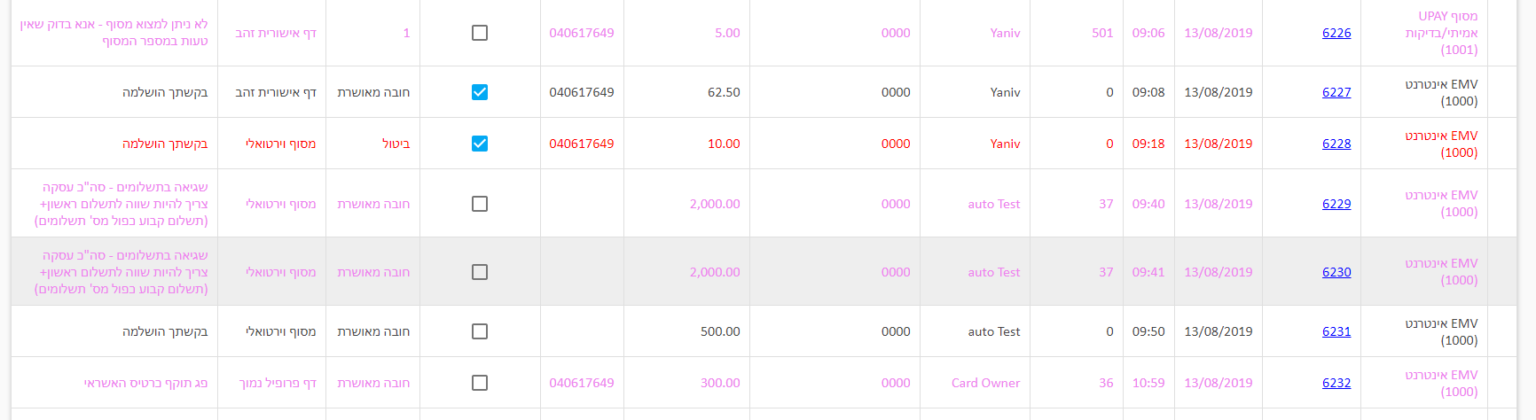Tick the checkbox in transaction 6229 row

480,204
